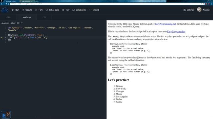The image size is (213, 119).
Task: Click the EP logo in the corner
Action: click(6, 115)
